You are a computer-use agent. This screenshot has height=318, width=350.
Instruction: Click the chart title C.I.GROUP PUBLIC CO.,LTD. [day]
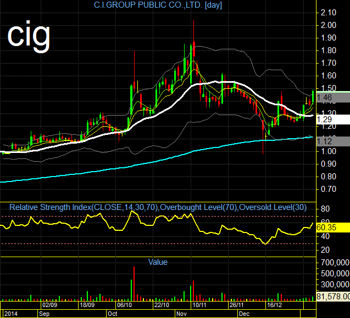(158, 5)
